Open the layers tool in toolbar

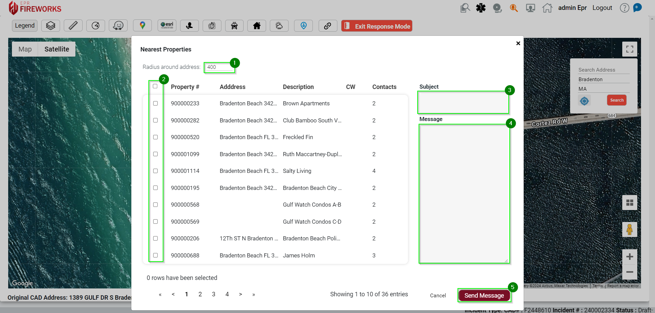[50, 26]
